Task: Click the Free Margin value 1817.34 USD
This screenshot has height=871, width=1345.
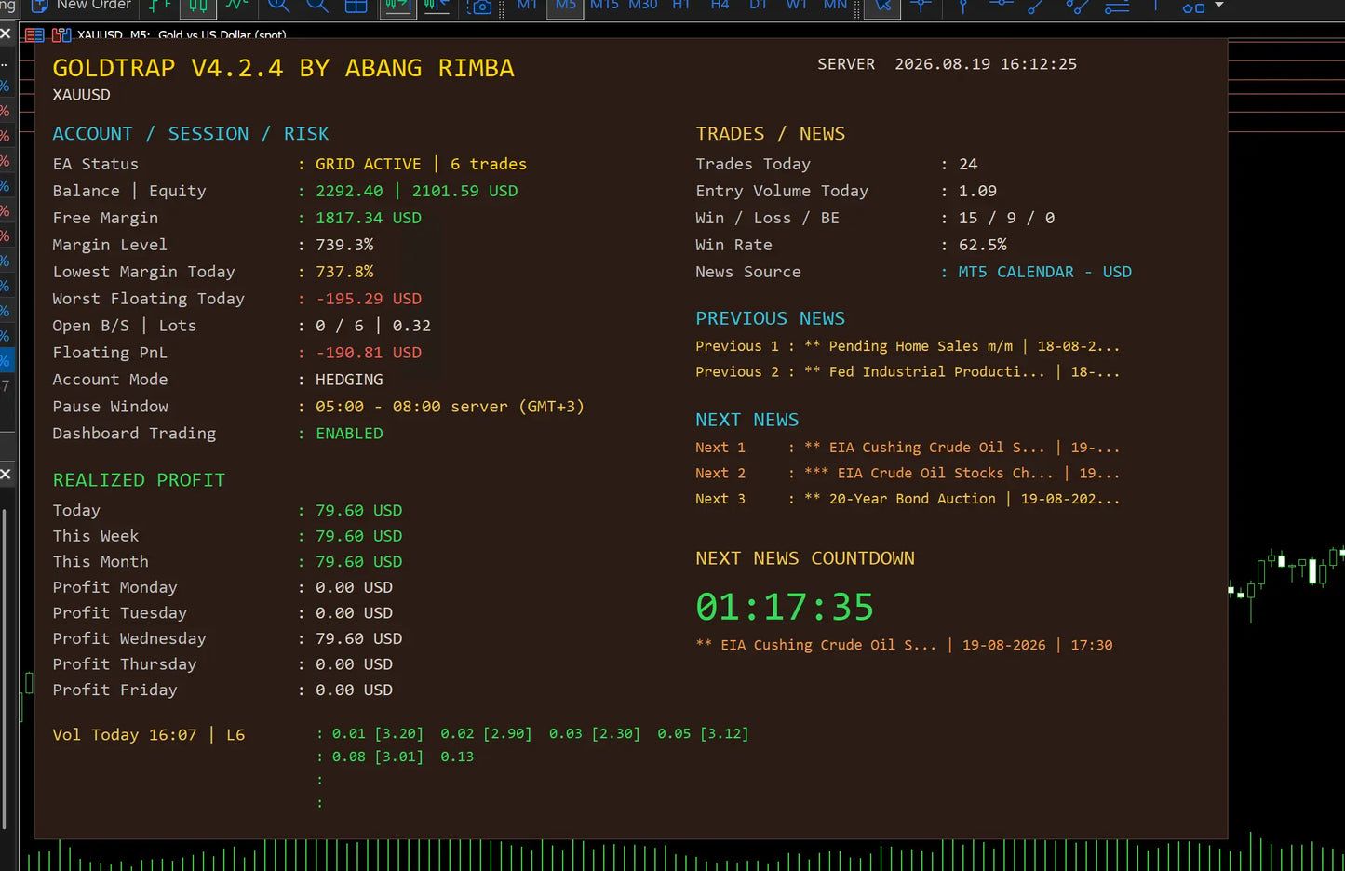Action: click(x=369, y=218)
